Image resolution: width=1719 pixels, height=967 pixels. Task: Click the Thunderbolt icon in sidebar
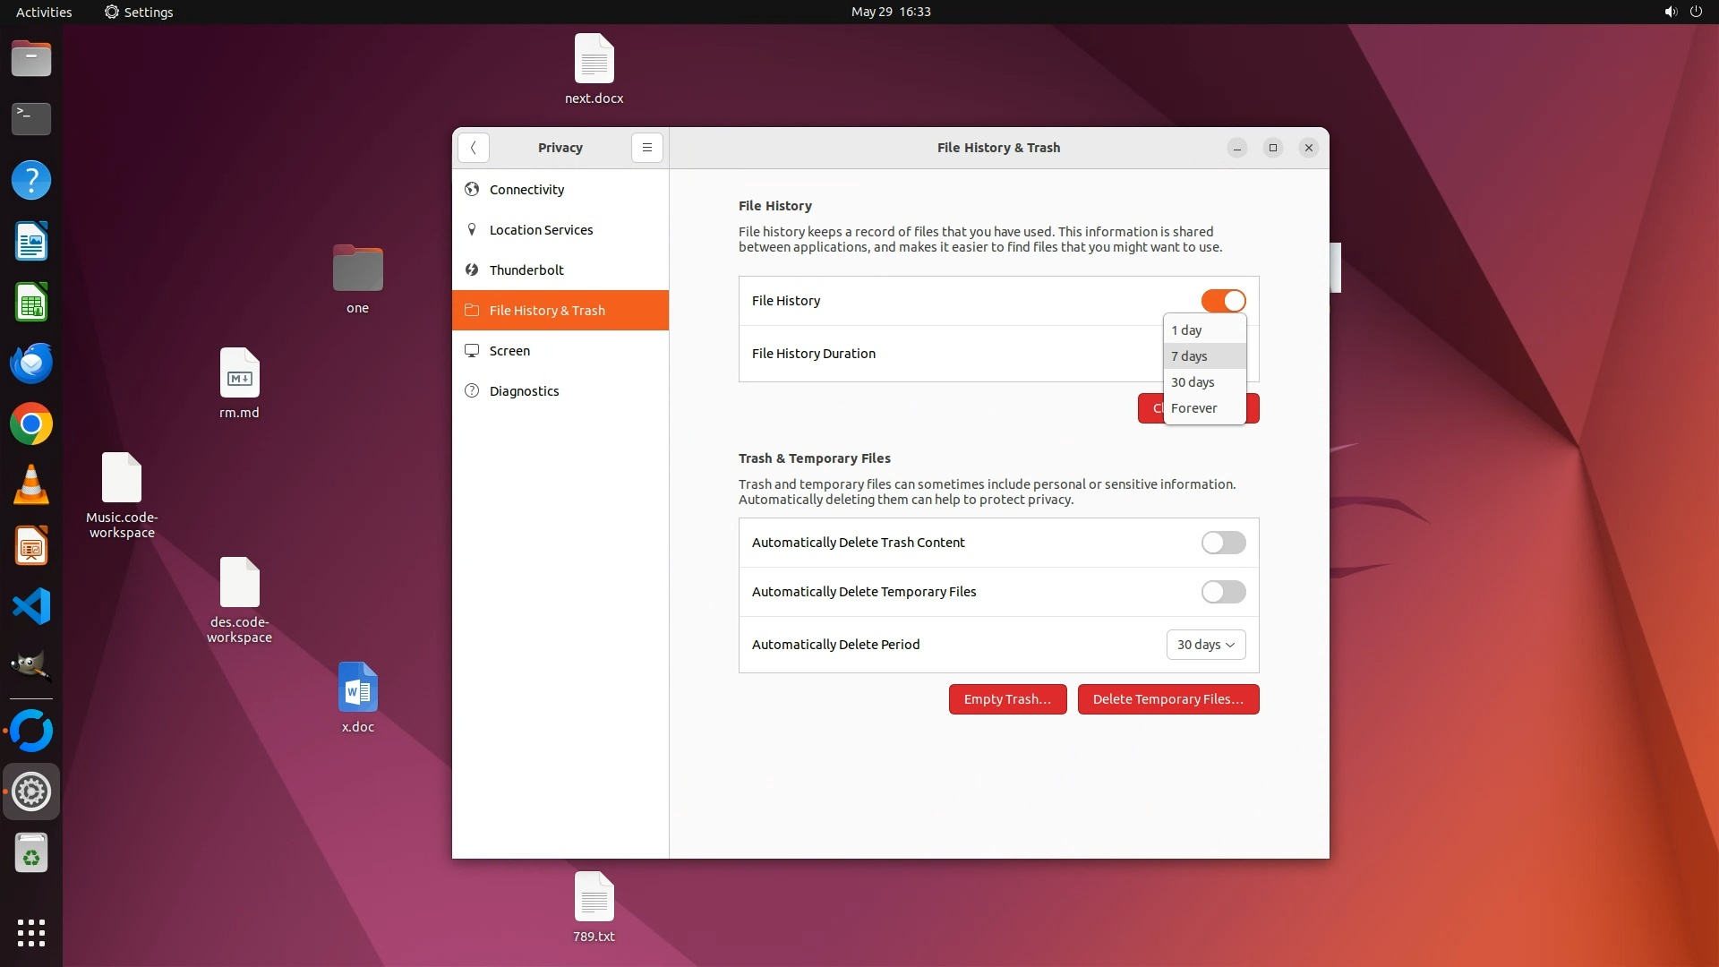tap(472, 270)
